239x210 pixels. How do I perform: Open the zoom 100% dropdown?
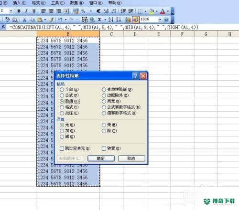tap(160, 20)
